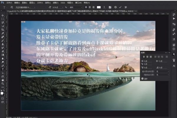Select the Horizontal Type tool
The width and height of the screenshot is (177, 118).
pyautogui.click(x=3, y=69)
